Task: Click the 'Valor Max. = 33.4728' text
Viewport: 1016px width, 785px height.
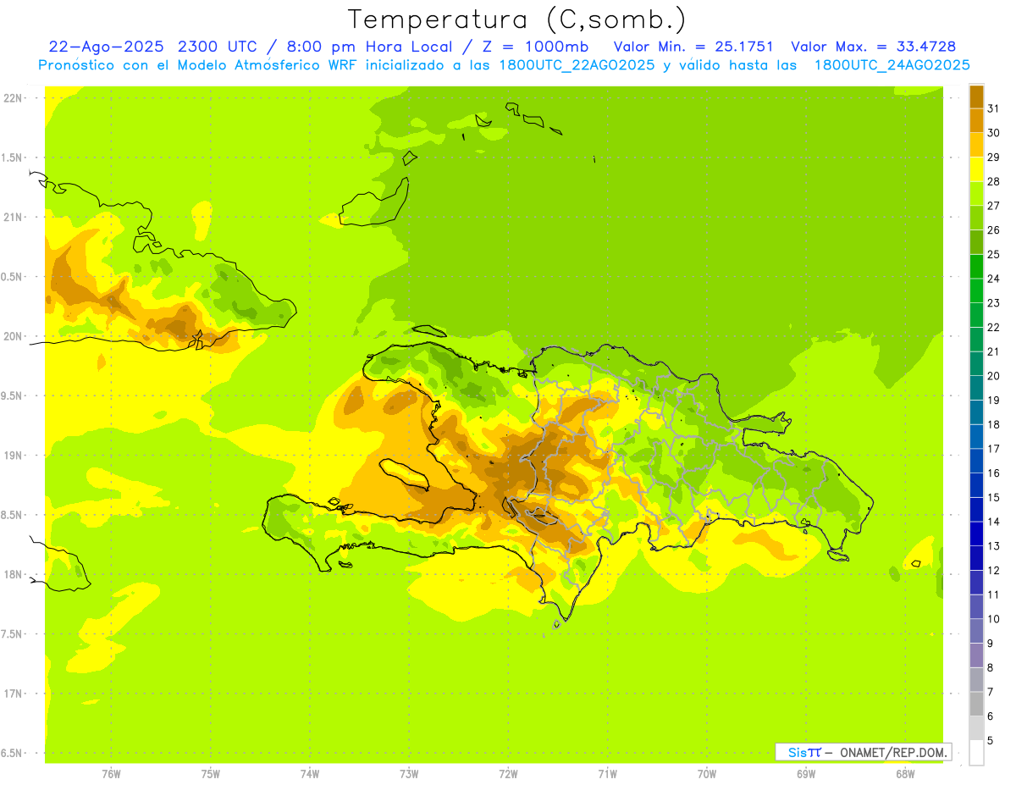Action: click(x=873, y=47)
